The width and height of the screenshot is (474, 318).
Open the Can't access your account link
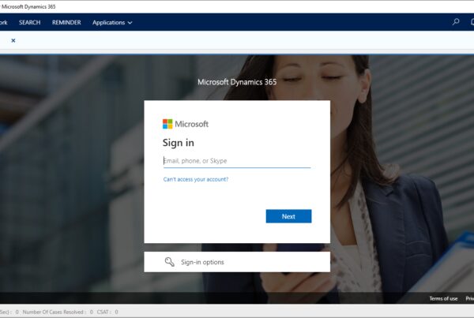[196, 179]
